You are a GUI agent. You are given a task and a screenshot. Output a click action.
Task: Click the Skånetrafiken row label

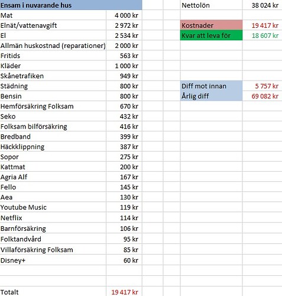pyautogui.click(x=53, y=76)
